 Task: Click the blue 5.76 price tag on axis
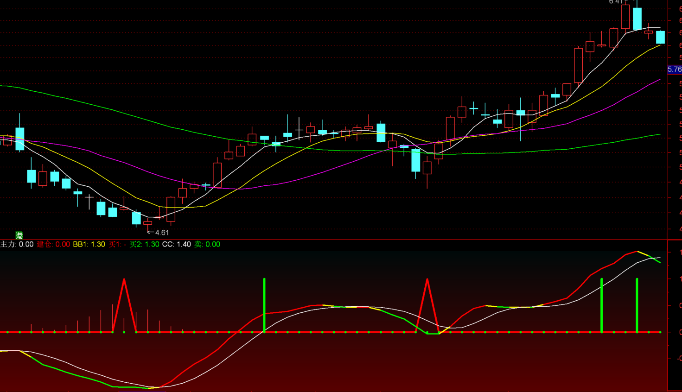point(675,70)
